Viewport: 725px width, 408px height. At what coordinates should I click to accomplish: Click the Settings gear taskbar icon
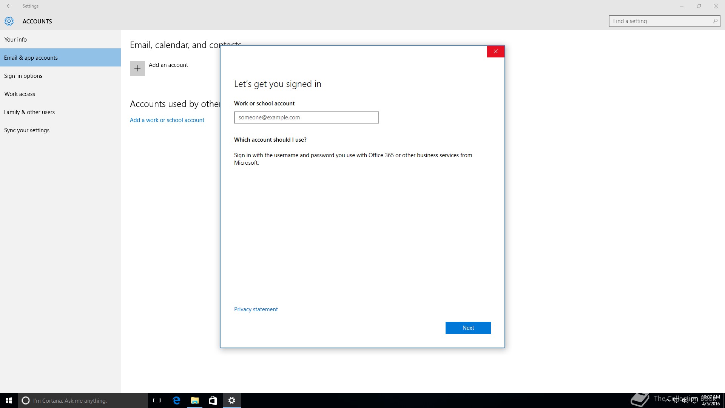click(x=232, y=400)
